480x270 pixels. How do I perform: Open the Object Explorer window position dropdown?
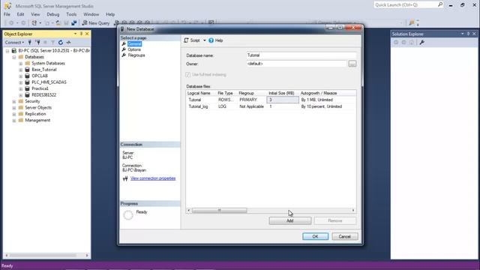pyautogui.click(x=75, y=34)
